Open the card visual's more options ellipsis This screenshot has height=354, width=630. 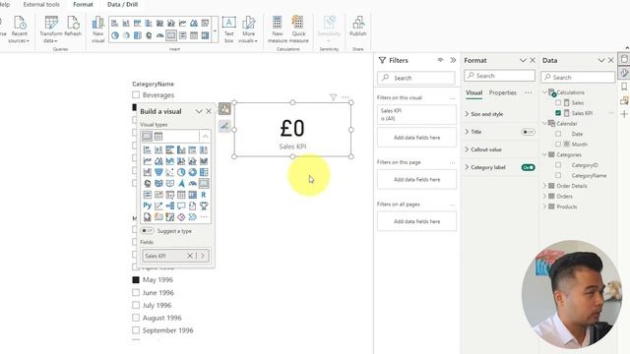pyautogui.click(x=346, y=97)
